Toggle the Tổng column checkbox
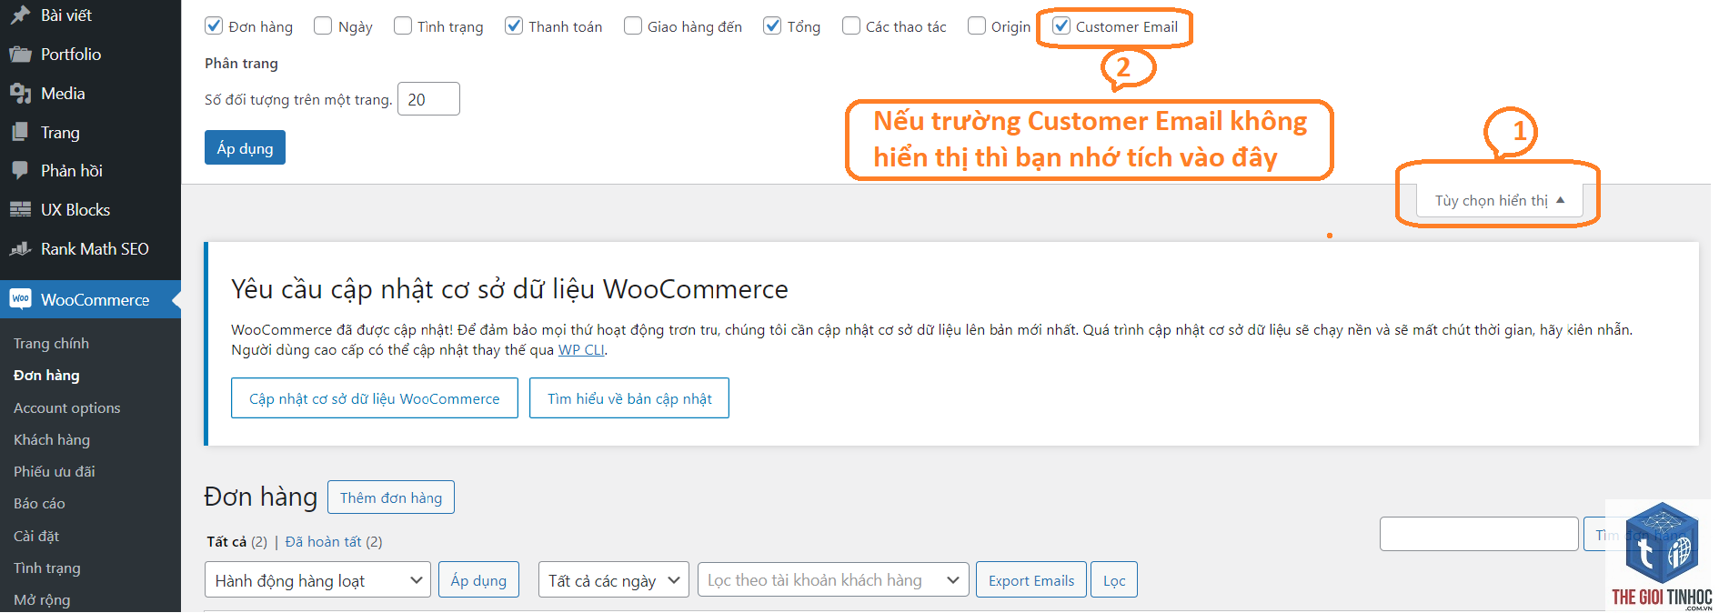Viewport: 1719px width, 613px height. pyautogui.click(x=772, y=25)
